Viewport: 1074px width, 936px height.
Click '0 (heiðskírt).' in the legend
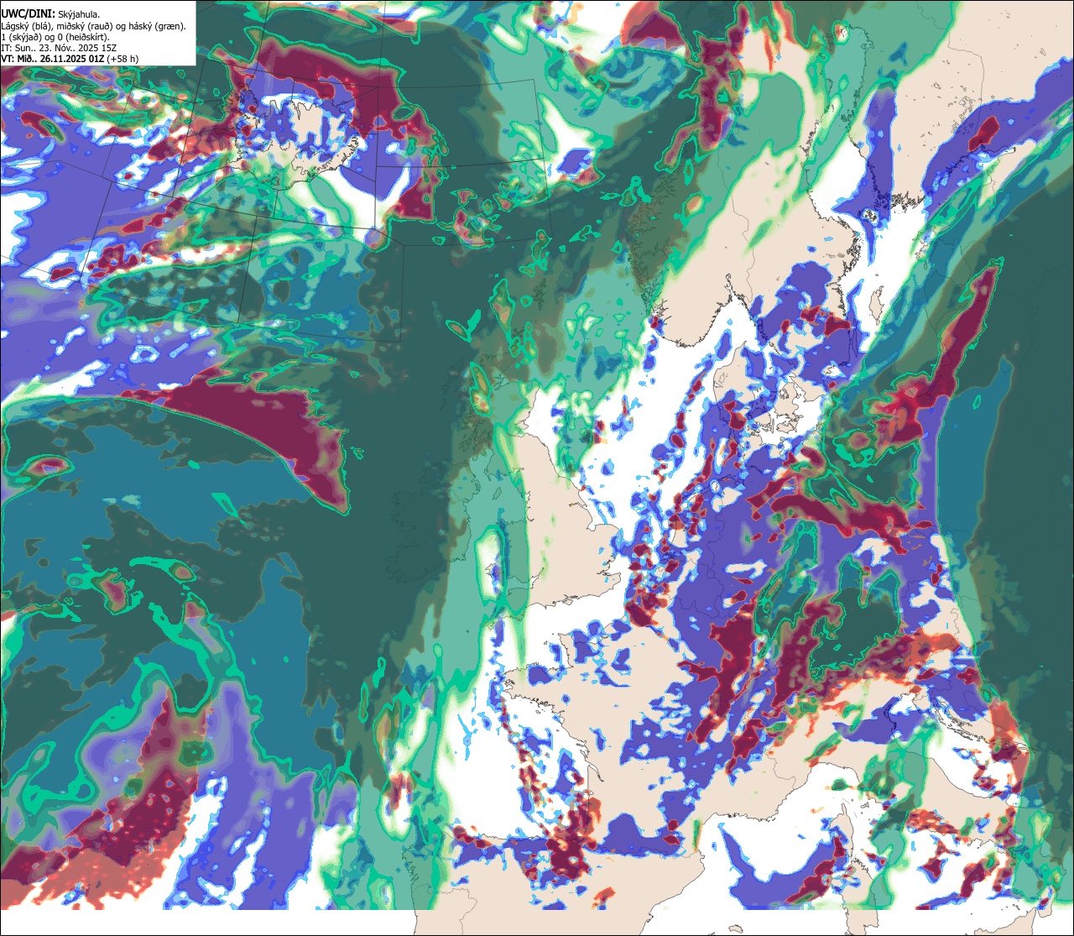click(x=83, y=38)
